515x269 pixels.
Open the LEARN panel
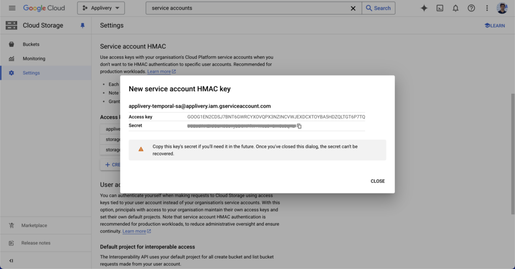(x=495, y=26)
